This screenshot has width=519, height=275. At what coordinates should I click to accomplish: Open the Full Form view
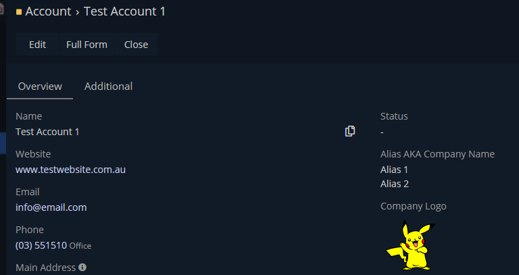(86, 45)
